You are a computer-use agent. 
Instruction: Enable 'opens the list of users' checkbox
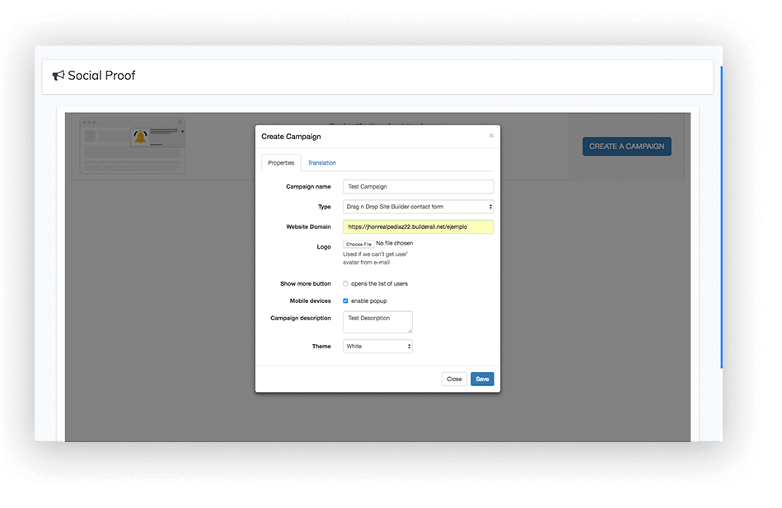coord(346,284)
